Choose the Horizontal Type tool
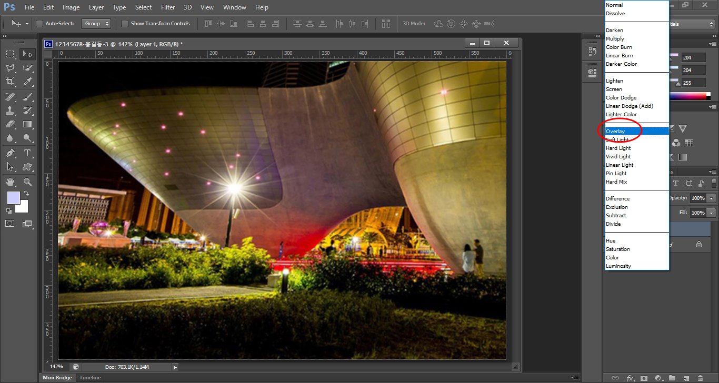Viewport: 719px width, 383px height. tap(27, 153)
